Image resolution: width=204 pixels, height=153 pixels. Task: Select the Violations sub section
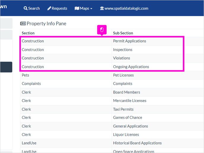pos(122,58)
